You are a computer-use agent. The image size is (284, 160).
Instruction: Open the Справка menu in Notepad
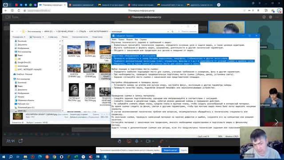pyautogui.click(x=143, y=40)
